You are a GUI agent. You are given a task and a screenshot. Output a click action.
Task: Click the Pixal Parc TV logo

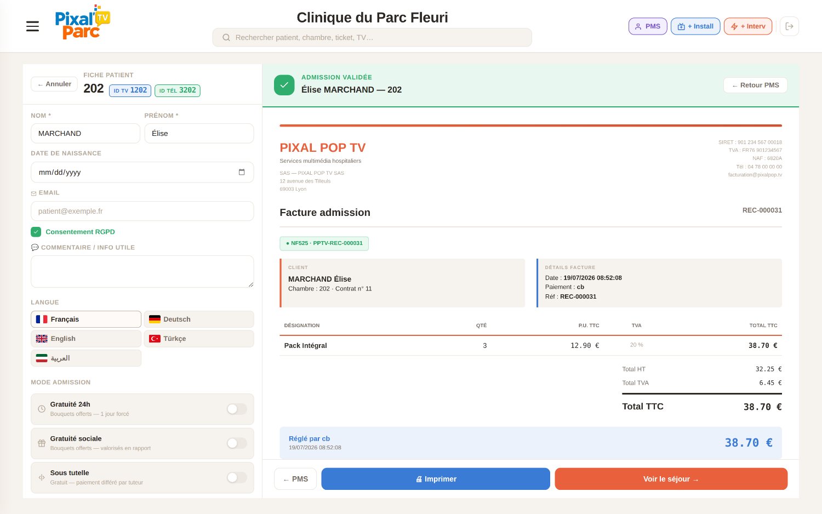coord(82,22)
